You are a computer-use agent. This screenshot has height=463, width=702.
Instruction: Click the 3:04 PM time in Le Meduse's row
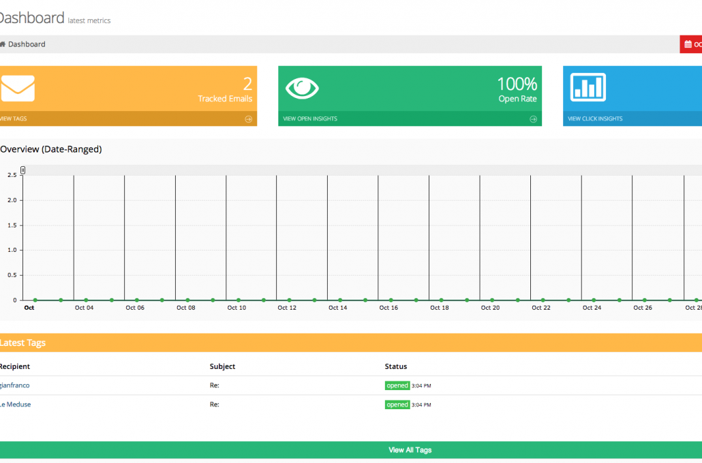421,405
